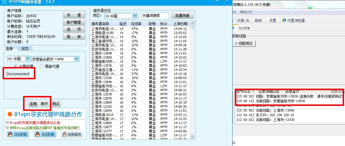Image resolution: width=345 pixels, height=146 pixels.
Task: Click the 连接 connect button
Action: 33,104
